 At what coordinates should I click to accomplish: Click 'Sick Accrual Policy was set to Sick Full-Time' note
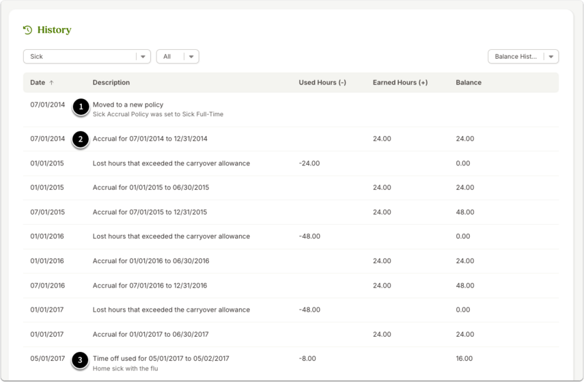(158, 114)
